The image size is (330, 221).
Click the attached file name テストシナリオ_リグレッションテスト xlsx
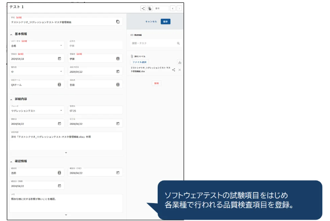point(150,69)
